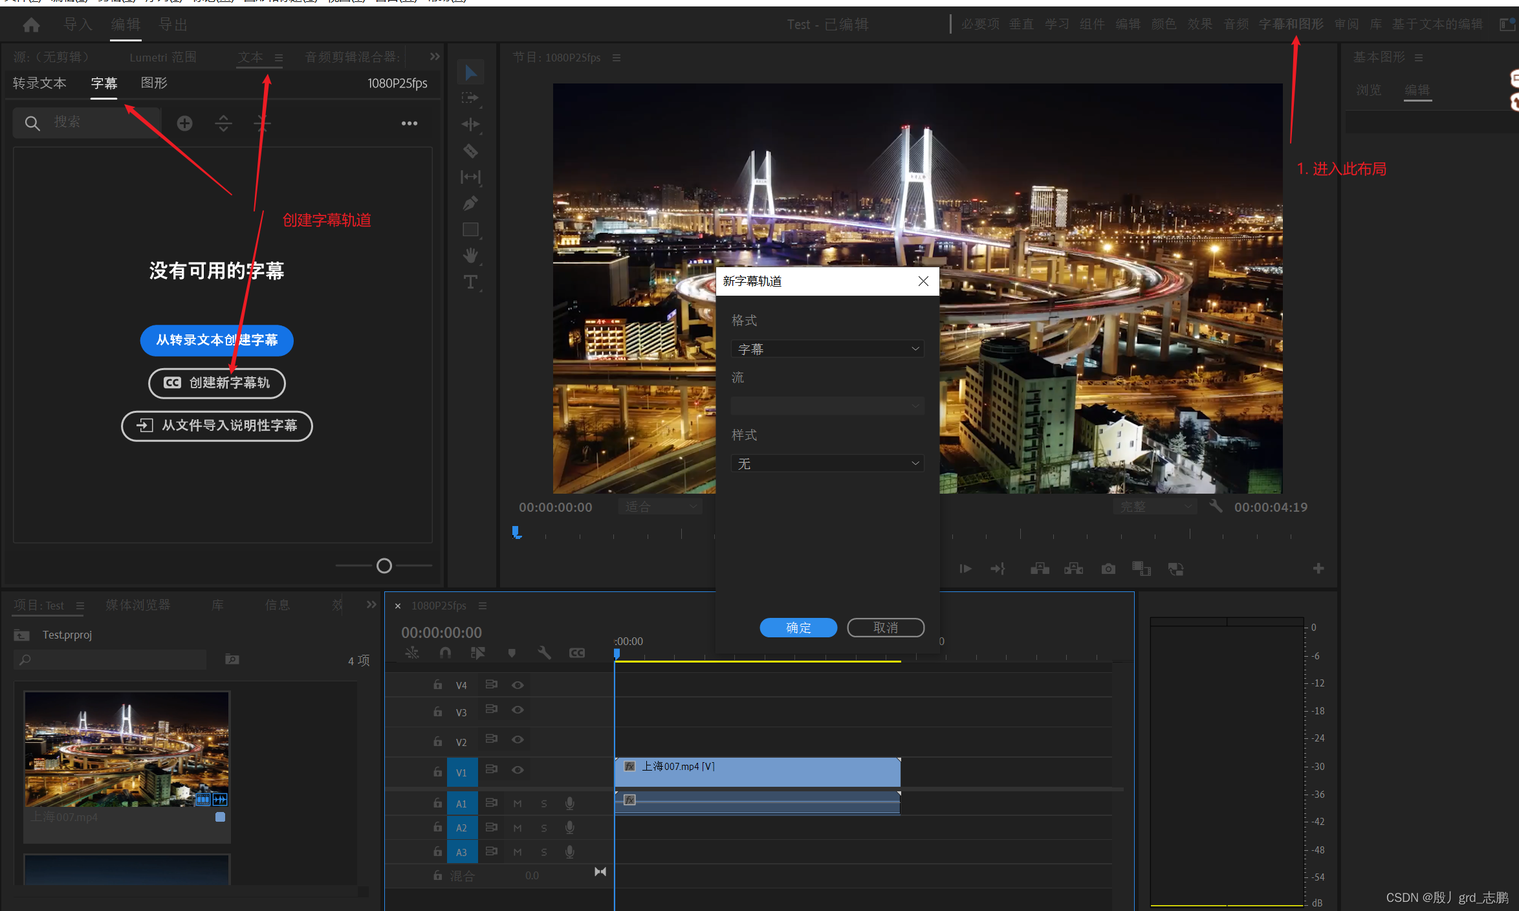Screen dimensions: 1519x911
Task: Open the 字幕和图形 workspace
Action: pyautogui.click(x=1291, y=25)
